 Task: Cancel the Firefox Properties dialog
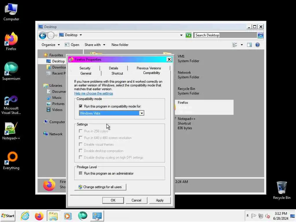tap(136, 200)
